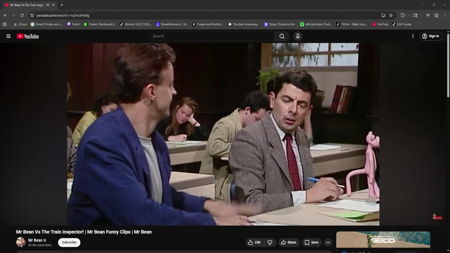Viewport: 450px width, 253px height.
Task: Click the page vertical scrollbar
Action: (448, 65)
